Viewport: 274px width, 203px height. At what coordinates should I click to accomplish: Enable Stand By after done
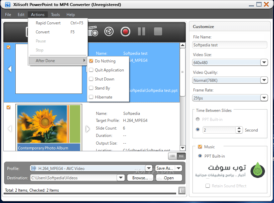(91, 88)
